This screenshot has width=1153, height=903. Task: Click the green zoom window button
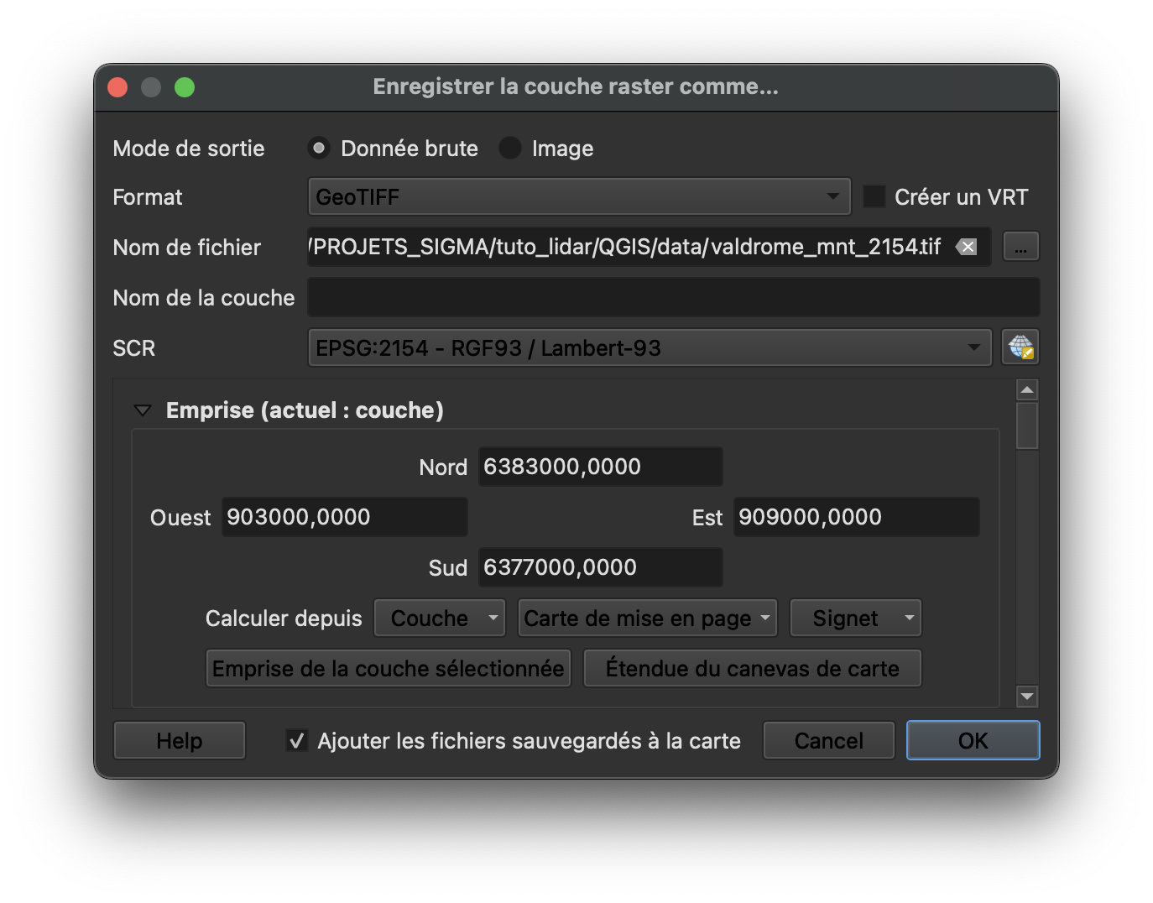(x=185, y=87)
